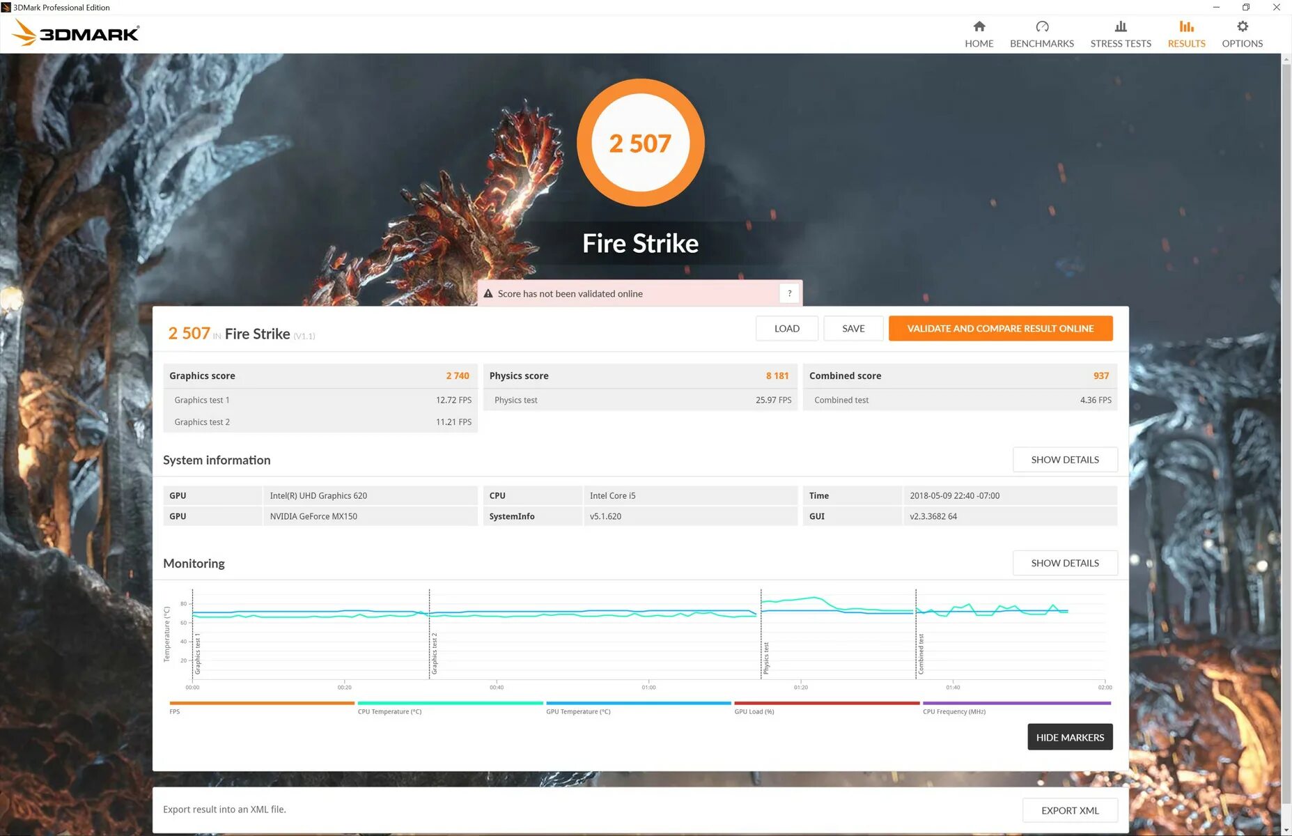Click the GUI version v2.3.3682 64

coord(933,517)
